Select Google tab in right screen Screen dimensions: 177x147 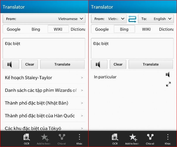click(102, 29)
